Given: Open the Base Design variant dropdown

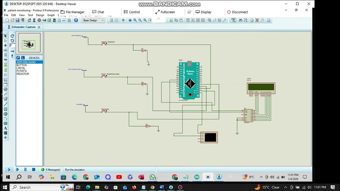Looking at the screenshot, I should (x=93, y=20).
